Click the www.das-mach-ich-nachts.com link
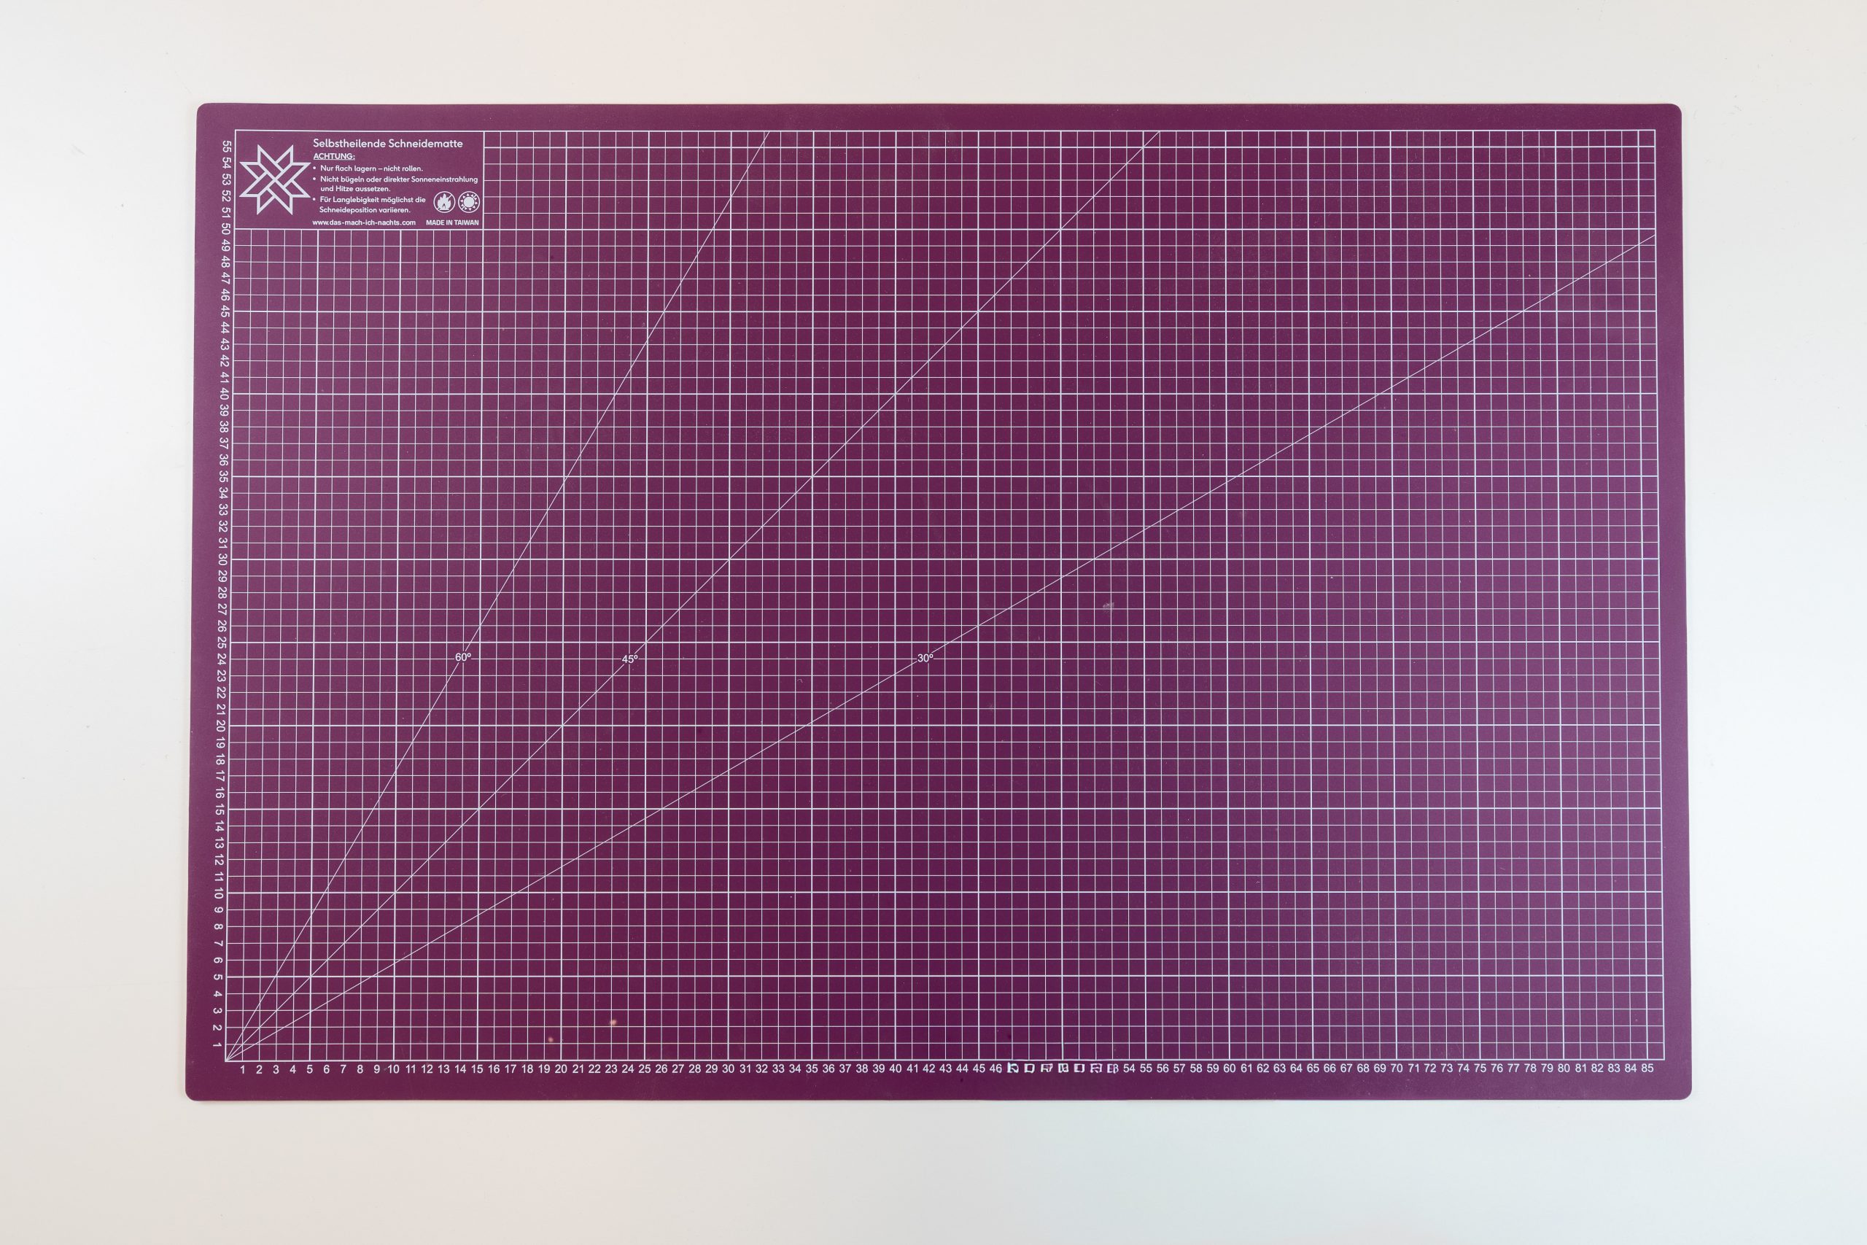 (x=364, y=223)
